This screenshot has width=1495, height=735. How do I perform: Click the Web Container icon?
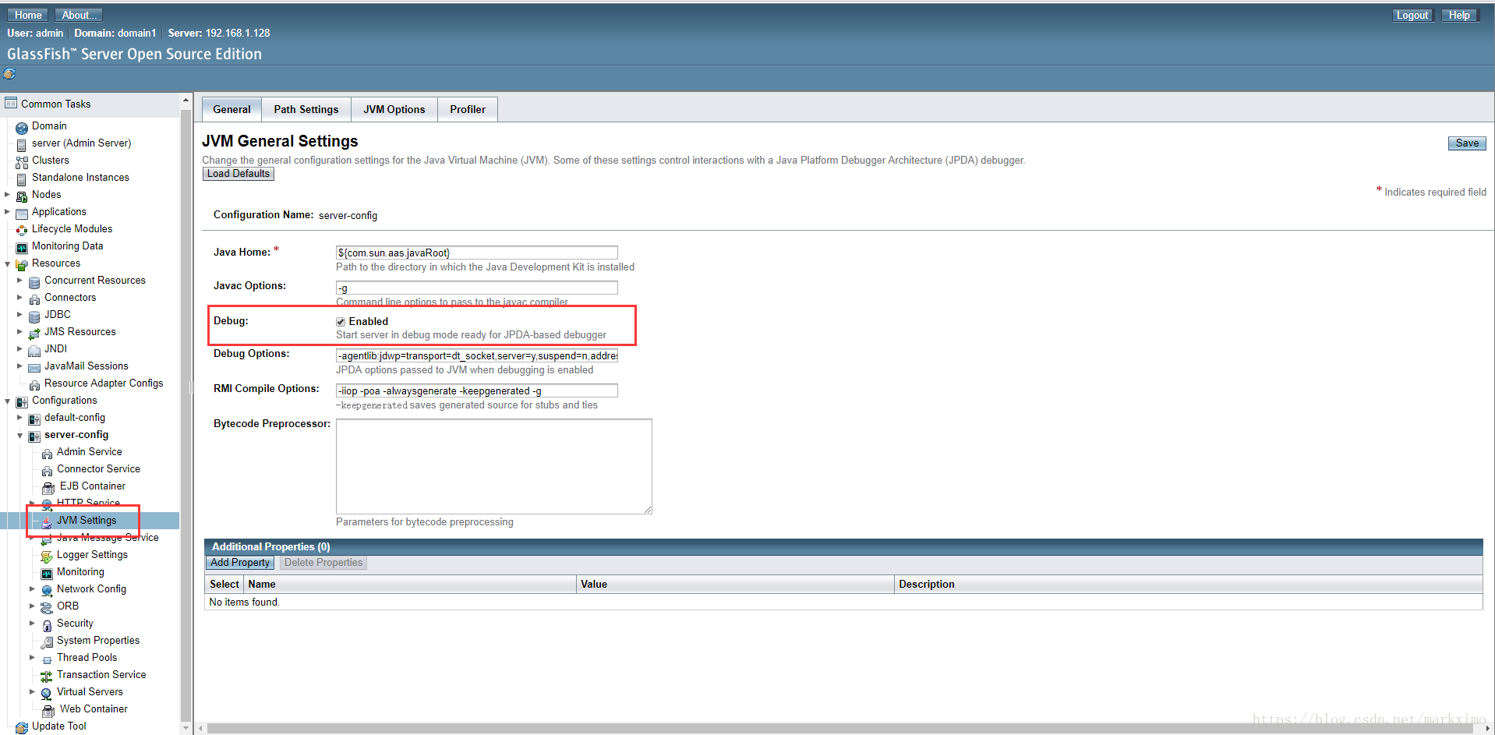tap(48, 711)
